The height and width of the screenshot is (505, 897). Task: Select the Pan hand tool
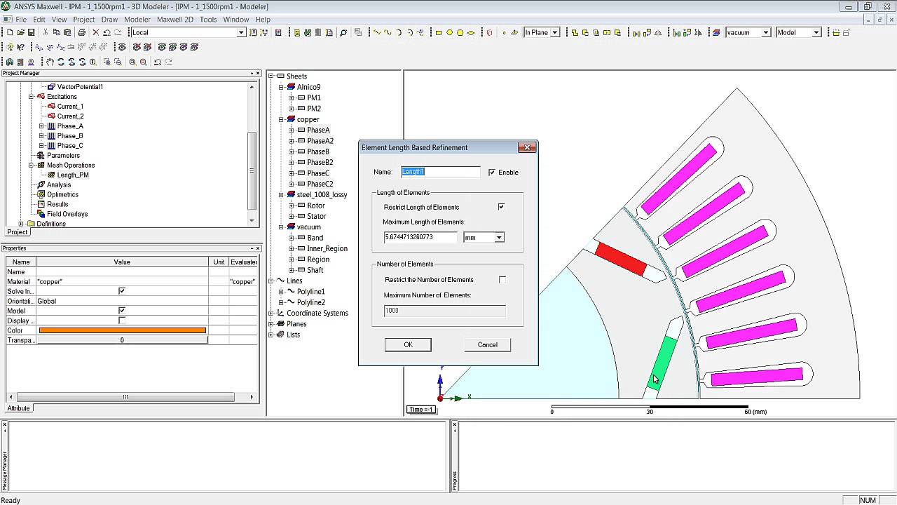click(50, 62)
